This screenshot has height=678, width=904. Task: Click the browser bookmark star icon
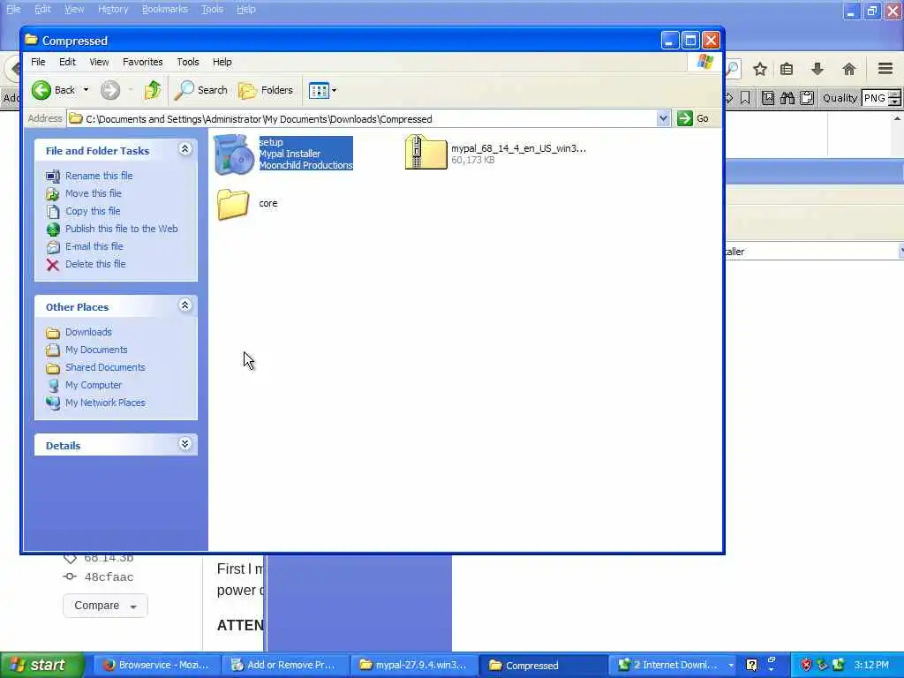760,69
